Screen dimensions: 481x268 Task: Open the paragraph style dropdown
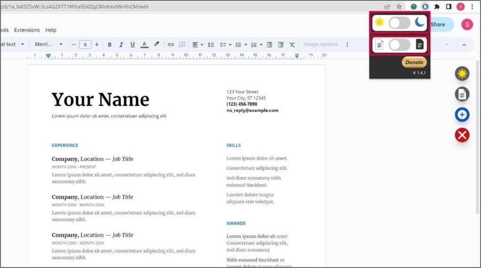pos(12,45)
